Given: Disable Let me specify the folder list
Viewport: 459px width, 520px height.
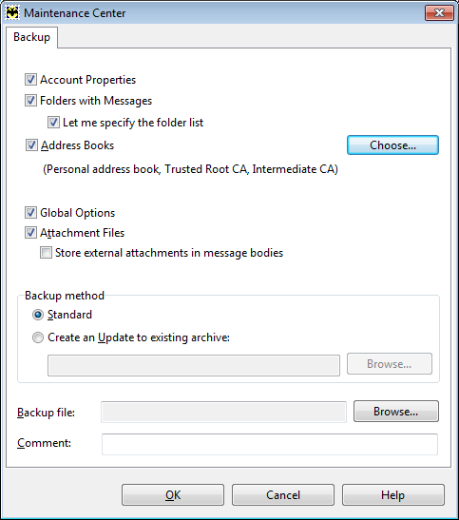Looking at the screenshot, I should coord(53,122).
